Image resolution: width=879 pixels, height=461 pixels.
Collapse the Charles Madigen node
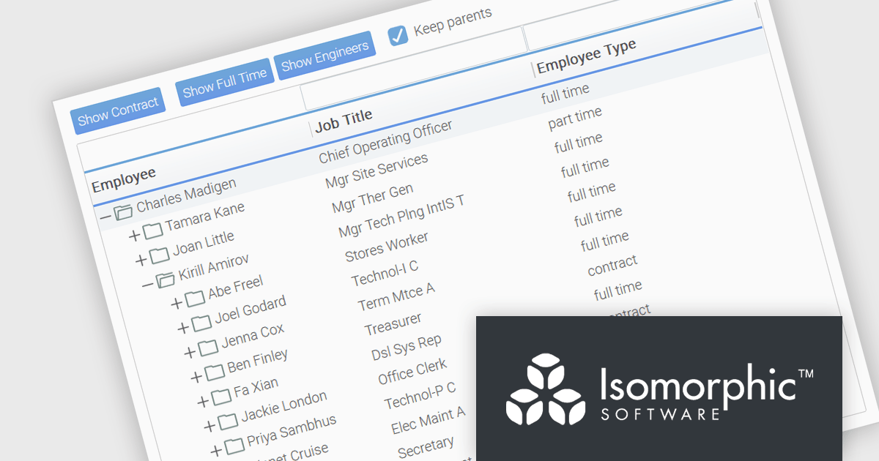point(105,217)
